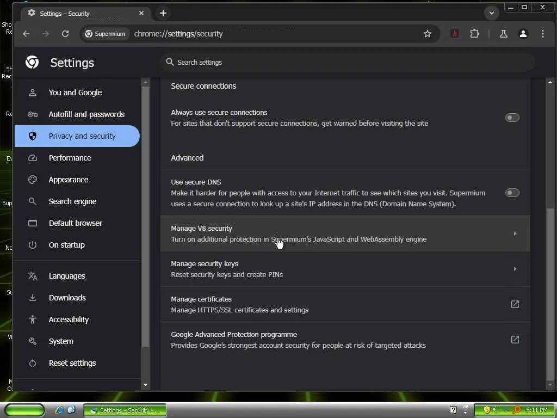557x418 pixels.
Task: Toggle Use secure DNS switch
Action: [512, 193]
